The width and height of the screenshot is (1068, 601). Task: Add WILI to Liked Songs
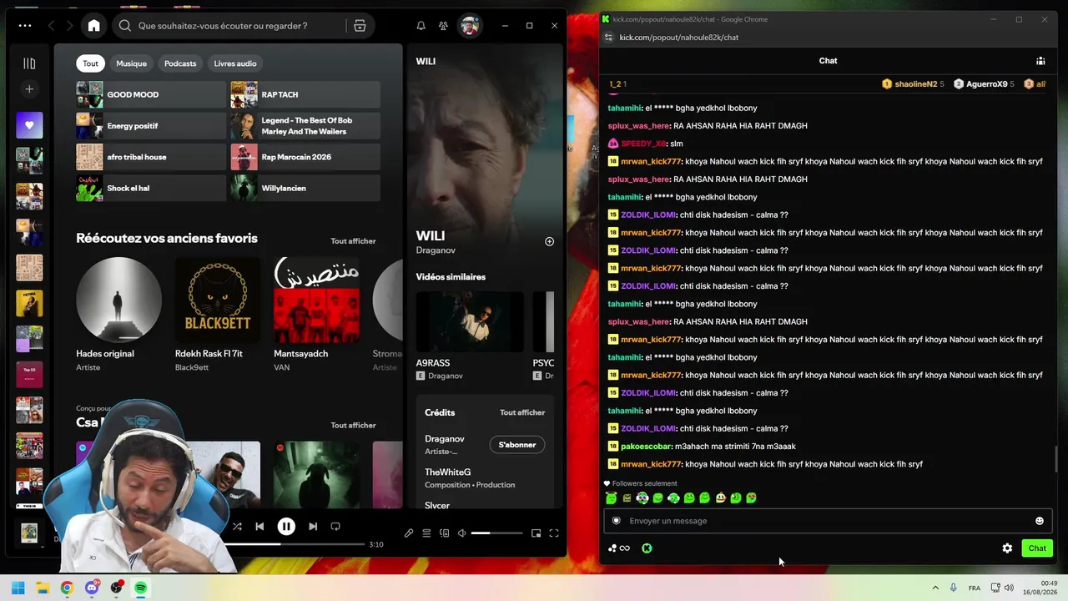pos(549,241)
